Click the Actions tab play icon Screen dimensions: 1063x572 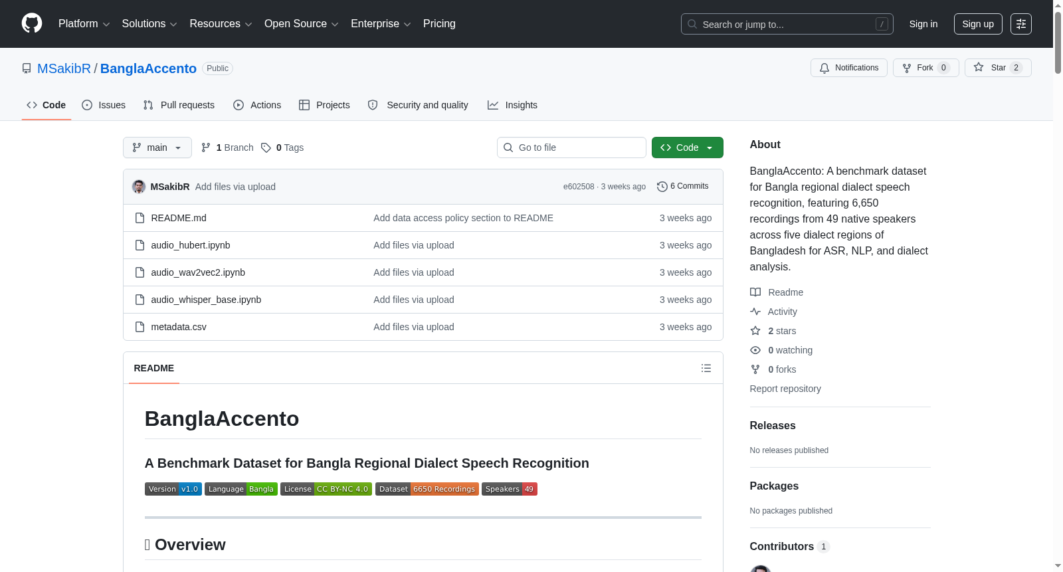click(x=239, y=105)
